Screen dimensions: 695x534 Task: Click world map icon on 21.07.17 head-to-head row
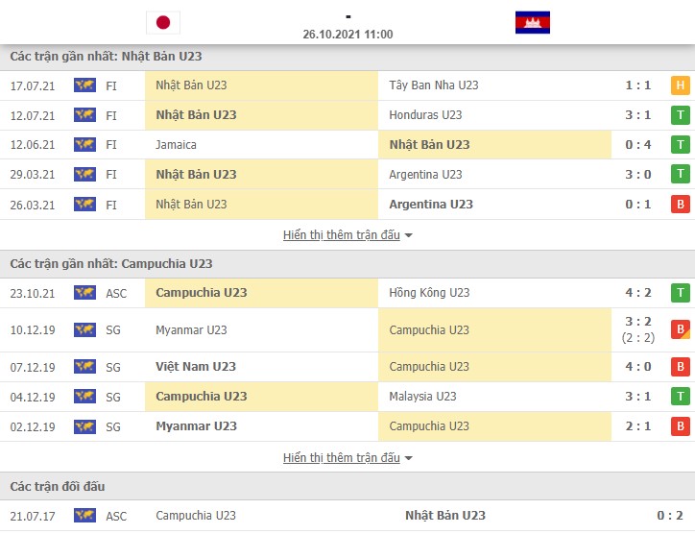[x=84, y=516]
